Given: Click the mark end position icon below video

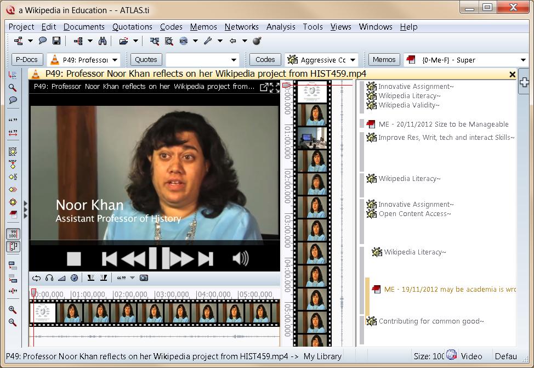Looking at the screenshot, I should coord(104,278).
